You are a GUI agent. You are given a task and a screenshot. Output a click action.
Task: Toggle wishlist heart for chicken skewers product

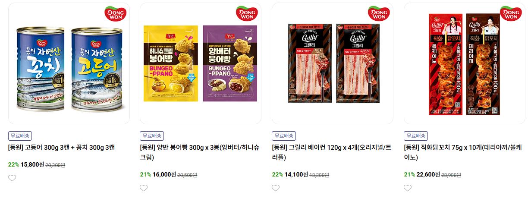(408, 188)
